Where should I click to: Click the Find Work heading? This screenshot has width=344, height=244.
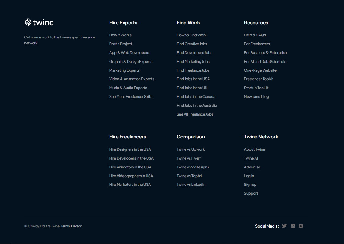coord(188,23)
